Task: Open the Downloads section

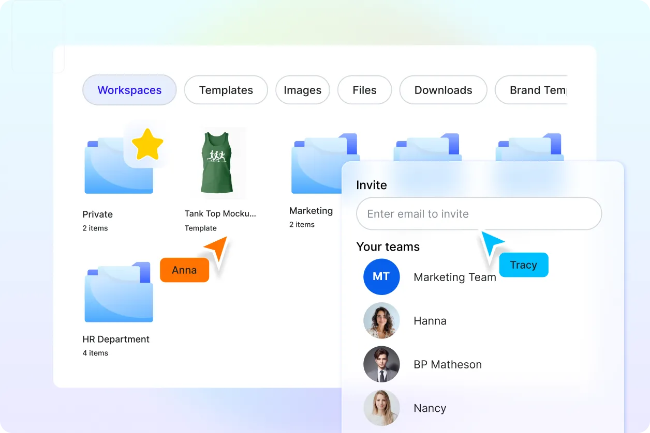Action: pos(443,90)
